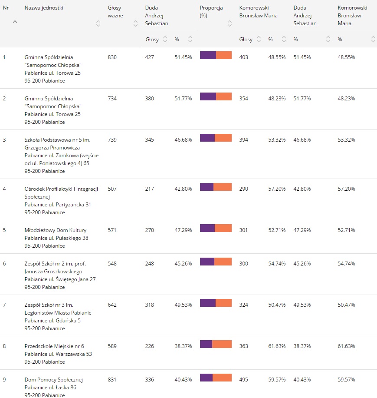This screenshot has height=398, width=377.
Task: Click the orange bar segment in row 4
Action: tap(223, 187)
